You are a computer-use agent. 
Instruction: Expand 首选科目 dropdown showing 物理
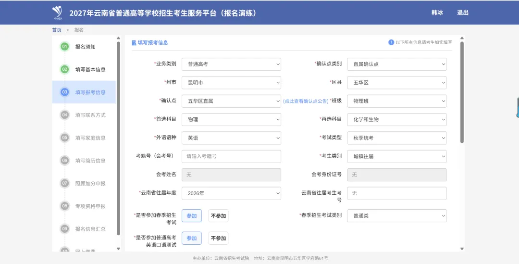(x=231, y=119)
